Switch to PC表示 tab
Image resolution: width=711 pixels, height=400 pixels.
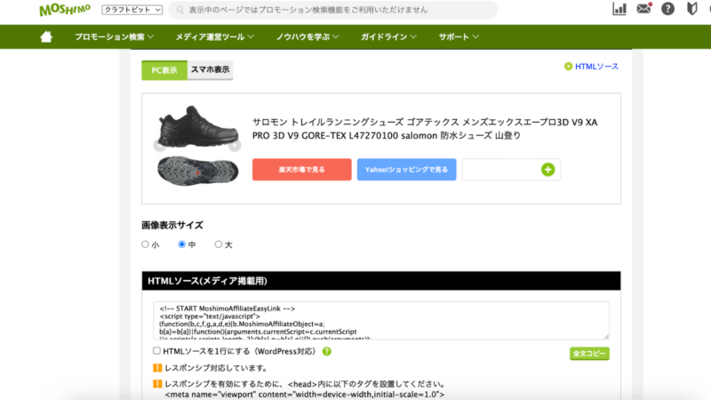click(164, 70)
